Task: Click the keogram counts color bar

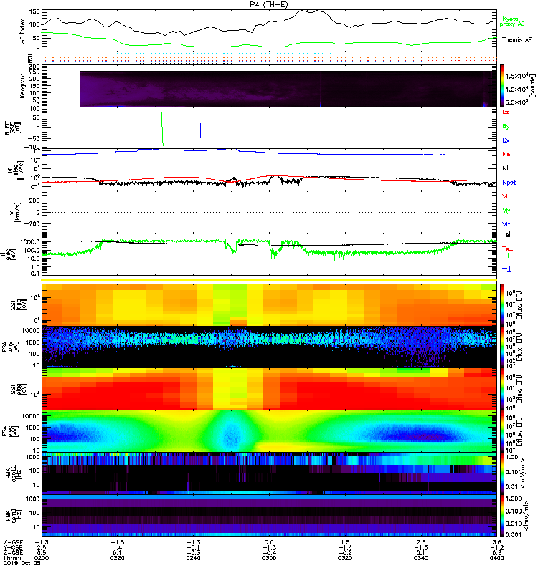Action: click(502, 86)
